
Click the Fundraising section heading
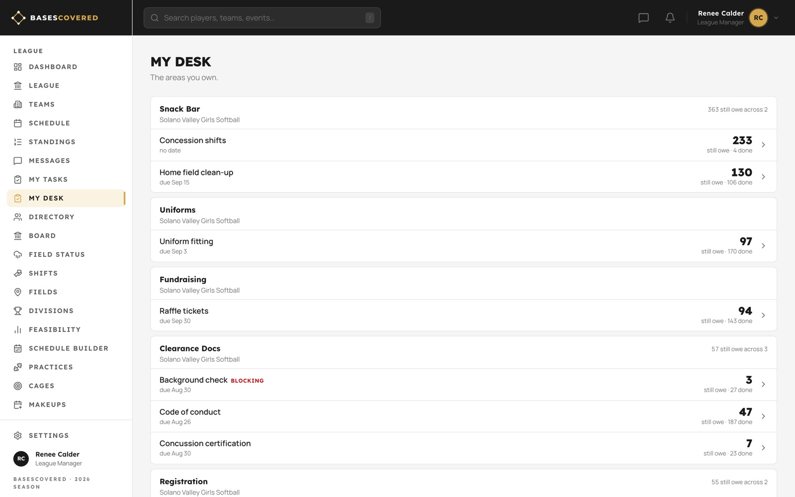pos(183,280)
